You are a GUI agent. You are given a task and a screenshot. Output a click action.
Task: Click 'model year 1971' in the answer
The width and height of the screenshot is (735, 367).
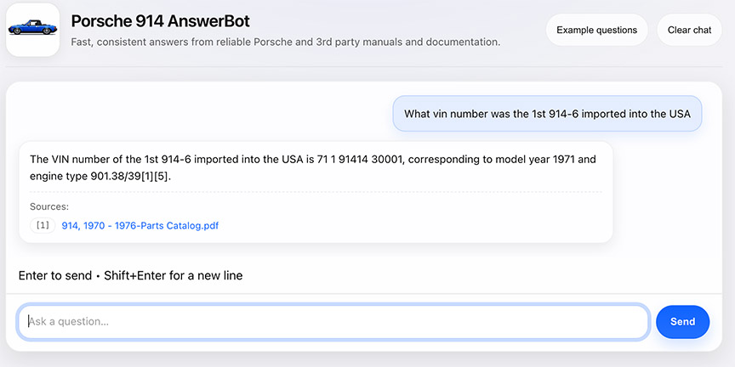click(533, 159)
